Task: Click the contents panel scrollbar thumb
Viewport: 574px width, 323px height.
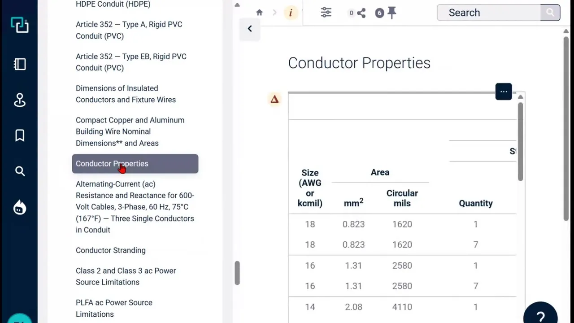Action: tap(237, 273)
